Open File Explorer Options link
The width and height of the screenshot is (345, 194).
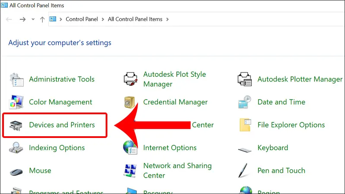[291, 125]
